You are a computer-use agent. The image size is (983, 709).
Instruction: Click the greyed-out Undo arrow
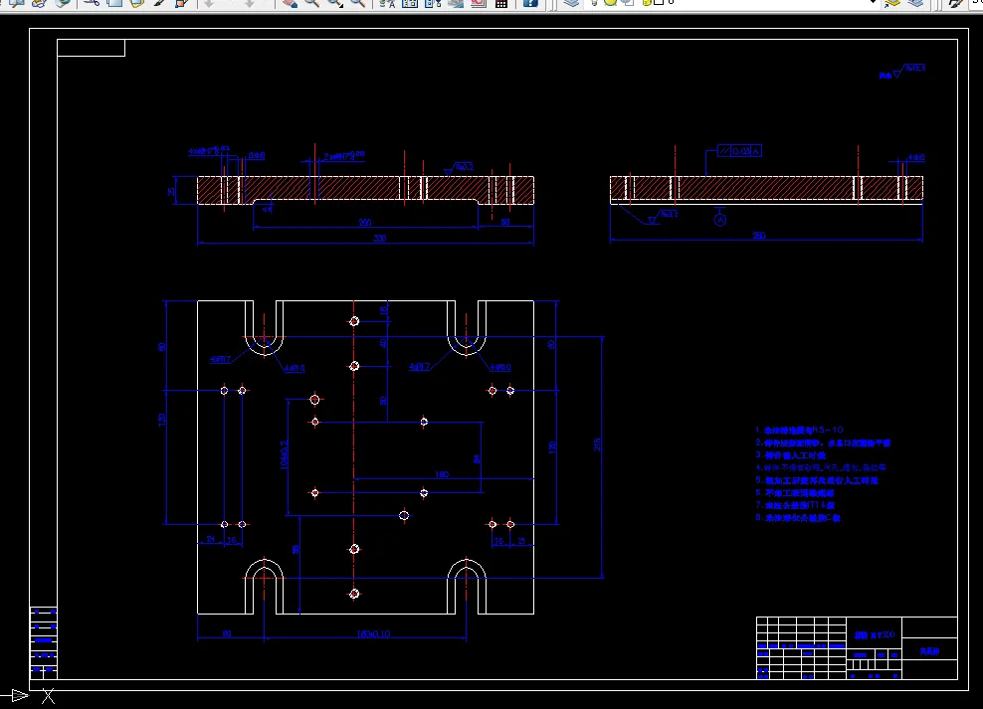(209, 3)
